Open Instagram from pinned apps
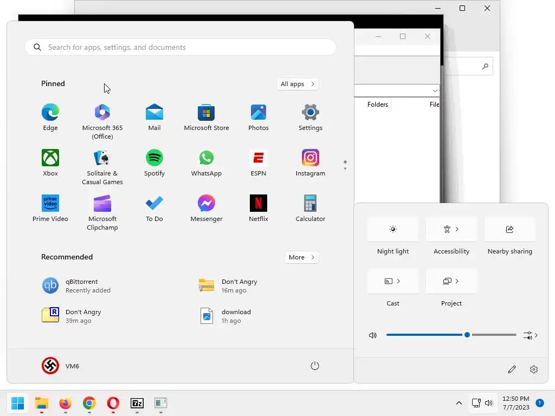Screen dimensions: 555x416 pyautogui.click(x=311, y=163)
